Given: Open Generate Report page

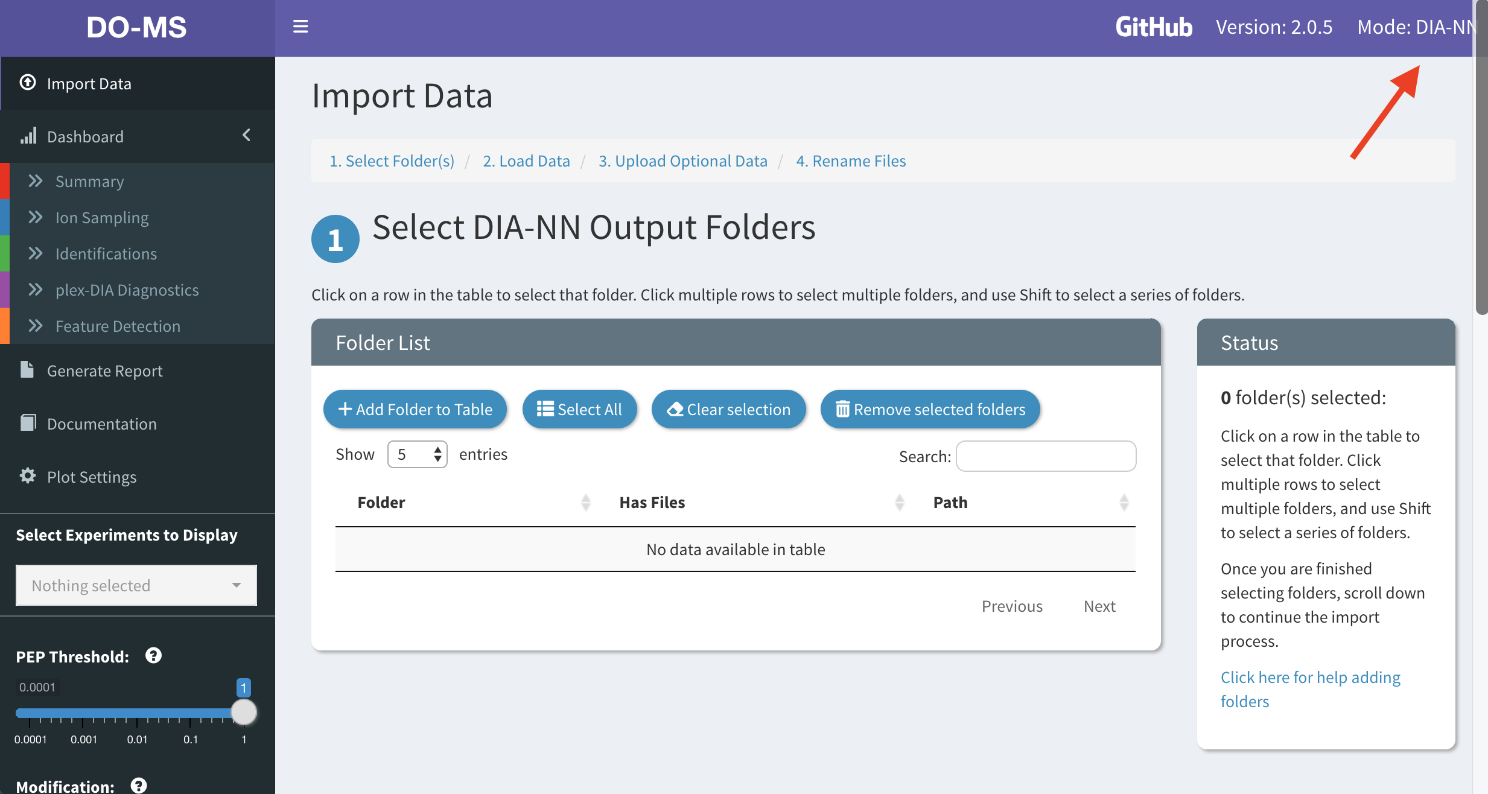Looking at the screenshot, I should click(x=138, y=370).
